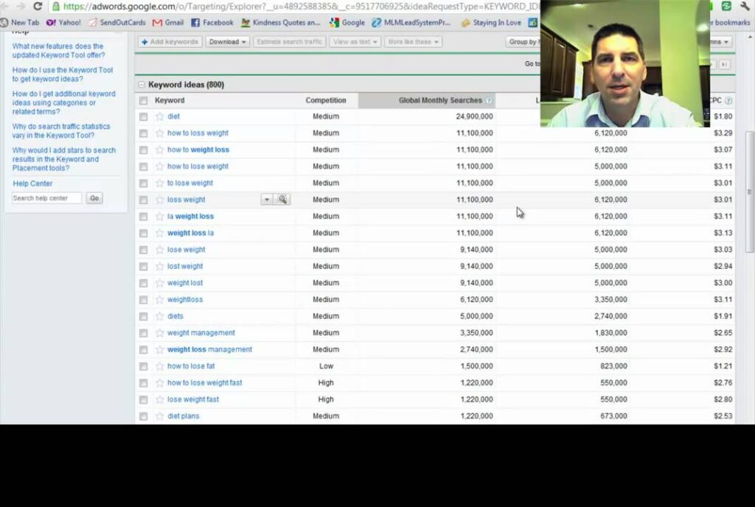755x507 pixels.
Task: Check the box for 'lost weight'
Action: (143, 267)
